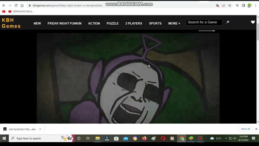The width and height of the screenshot is (259, 146).
Task: Toggle Chrome side panel
Action: coord(243,5)
